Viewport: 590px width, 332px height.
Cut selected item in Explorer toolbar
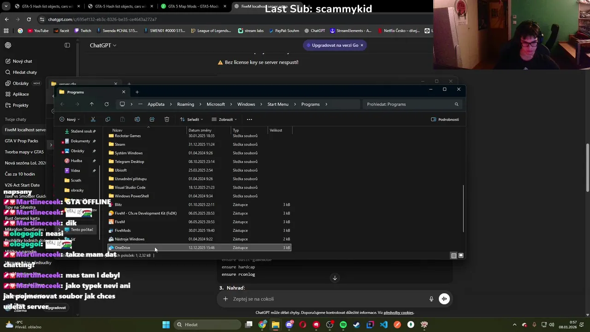[x=93, y=119]
